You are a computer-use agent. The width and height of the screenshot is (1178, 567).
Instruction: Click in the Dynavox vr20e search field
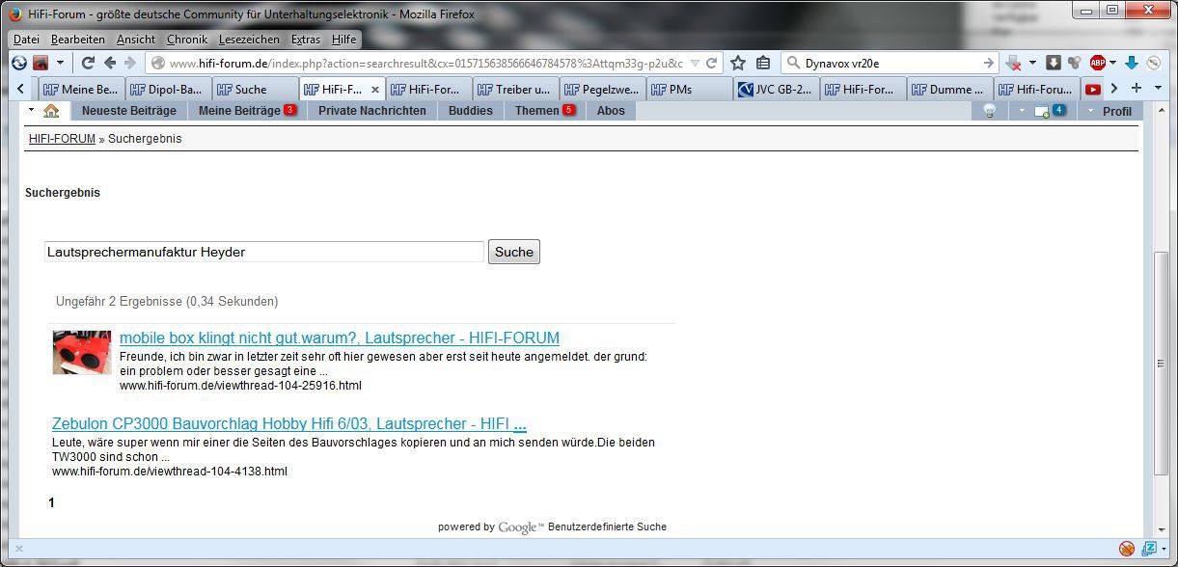[x=891, y=63]
